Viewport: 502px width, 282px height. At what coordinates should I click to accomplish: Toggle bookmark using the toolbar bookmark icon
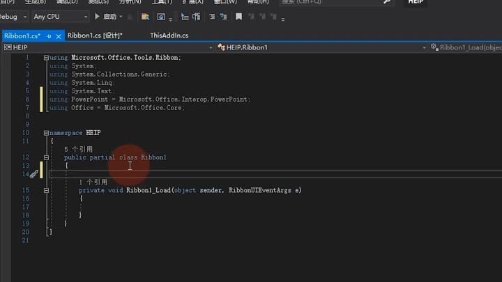pyautogui.click(x=239, y=16)
